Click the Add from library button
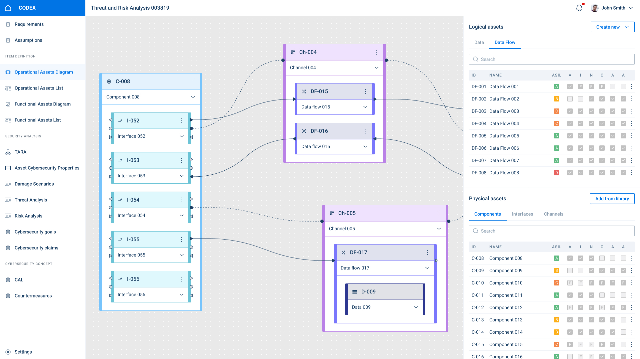The height and width of the screenshot is (359, 640). click(612, 199)
